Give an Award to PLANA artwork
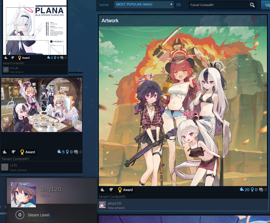Image resolution: width=270 pixels, height=223 pixels. click(24, 58)
